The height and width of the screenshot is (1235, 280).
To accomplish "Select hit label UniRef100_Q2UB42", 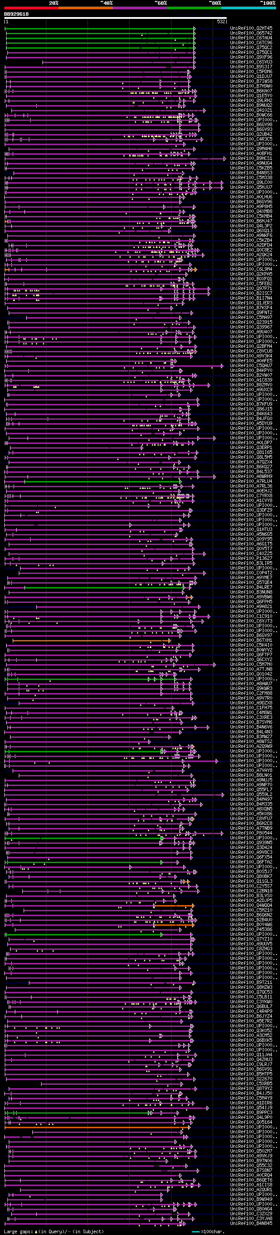I will (x=251, y=134).
